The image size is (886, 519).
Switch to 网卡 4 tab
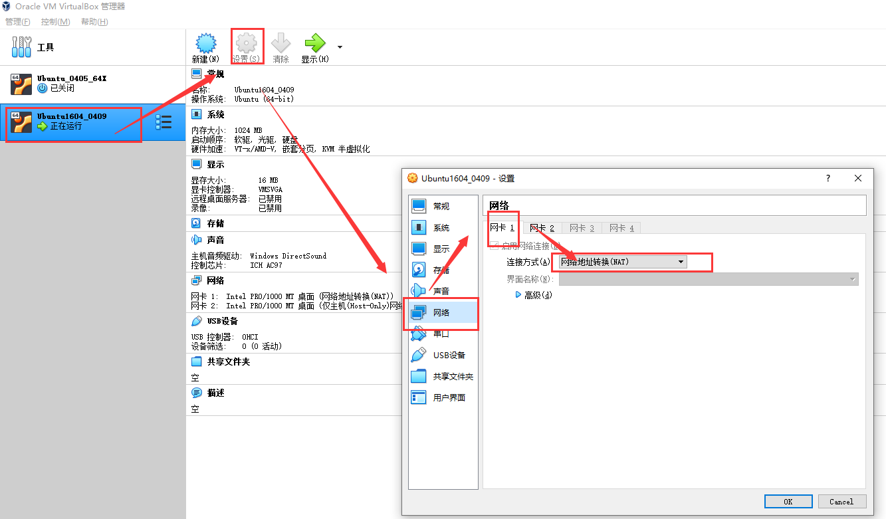click(x=622, y=228)
